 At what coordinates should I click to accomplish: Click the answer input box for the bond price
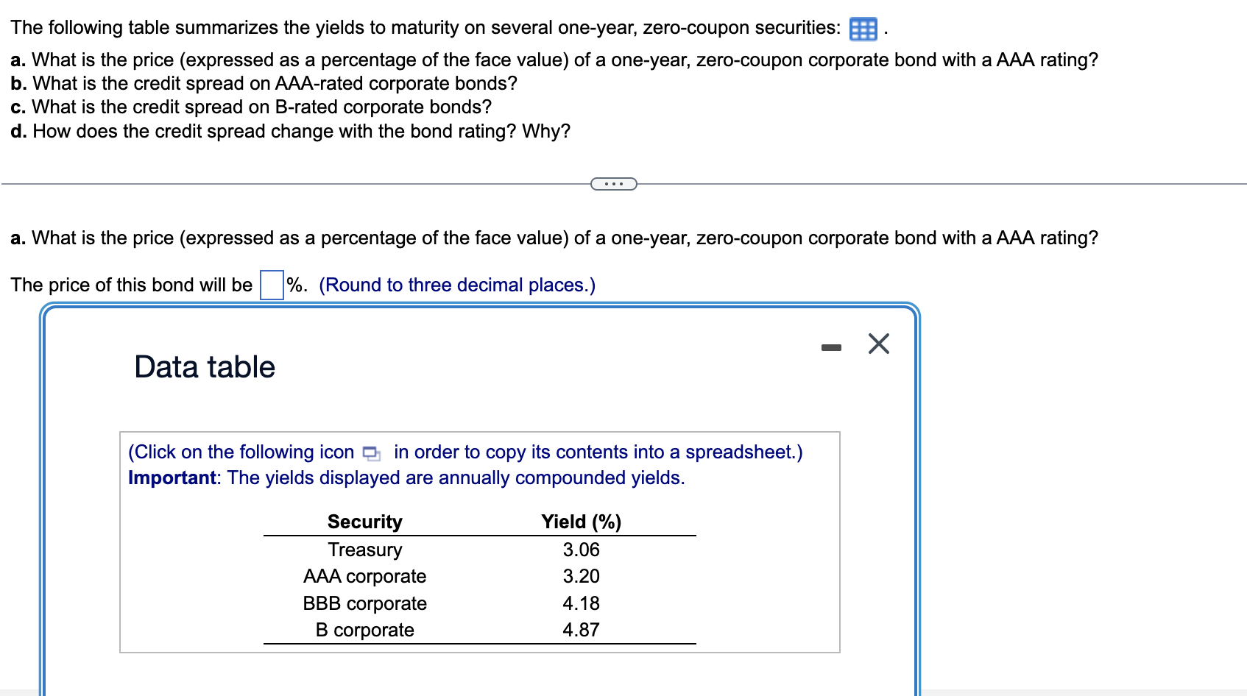click(x=272, y=284)
